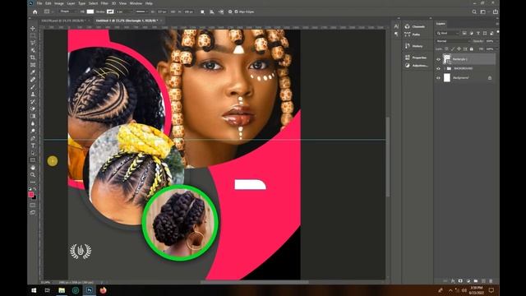Image resolution: width=526 pixels, height=296 pixels.
Task: Toggle lock position
Action: 459,49
